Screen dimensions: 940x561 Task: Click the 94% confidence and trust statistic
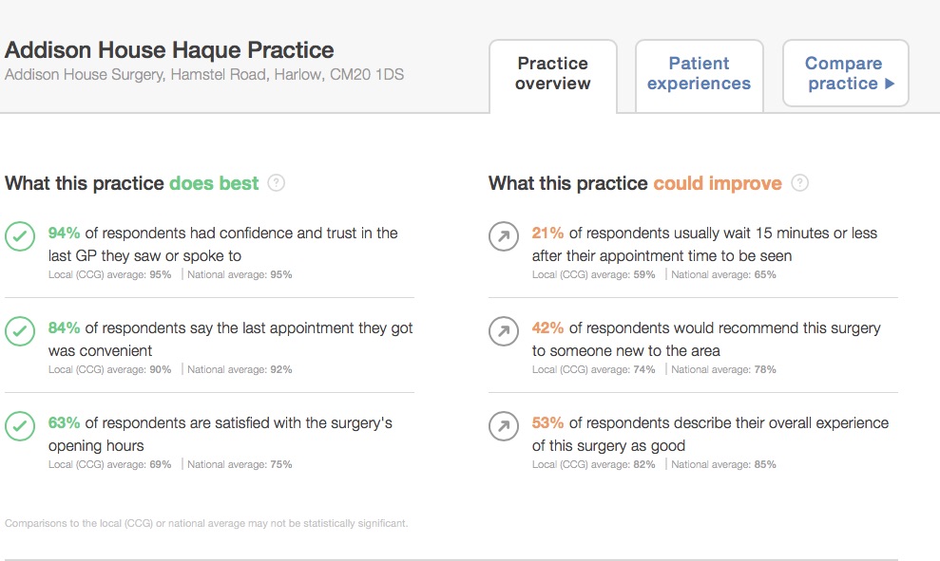point(222,244)
